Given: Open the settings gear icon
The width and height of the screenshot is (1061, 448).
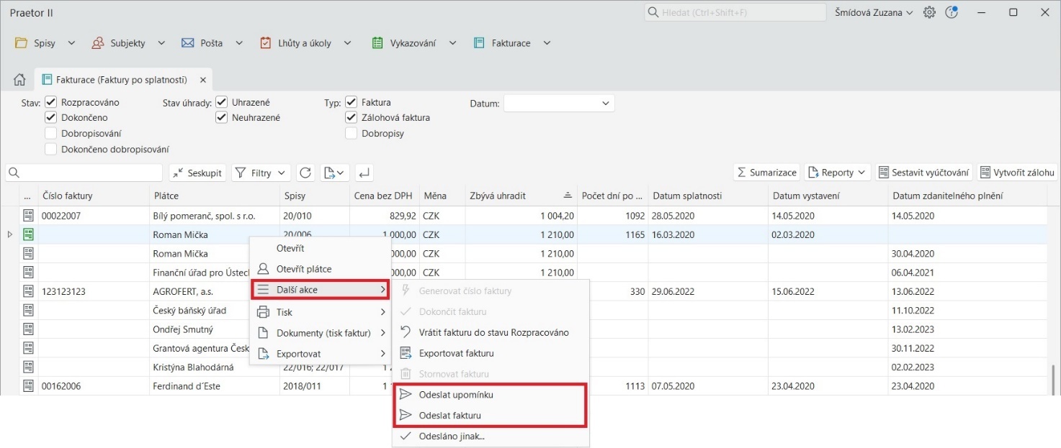Looking at the screenshot, I should [x=929, y=13].
